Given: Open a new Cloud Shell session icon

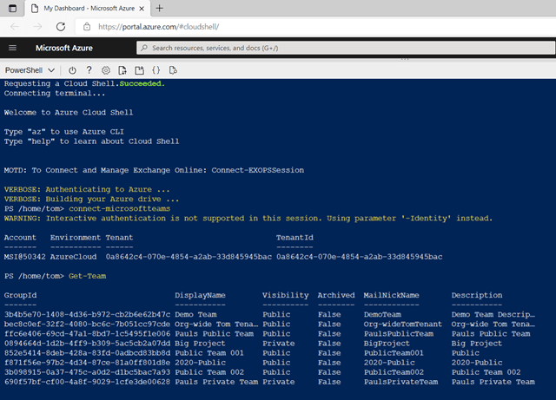Looking at the screenshot, I should [x=139, y=70].
